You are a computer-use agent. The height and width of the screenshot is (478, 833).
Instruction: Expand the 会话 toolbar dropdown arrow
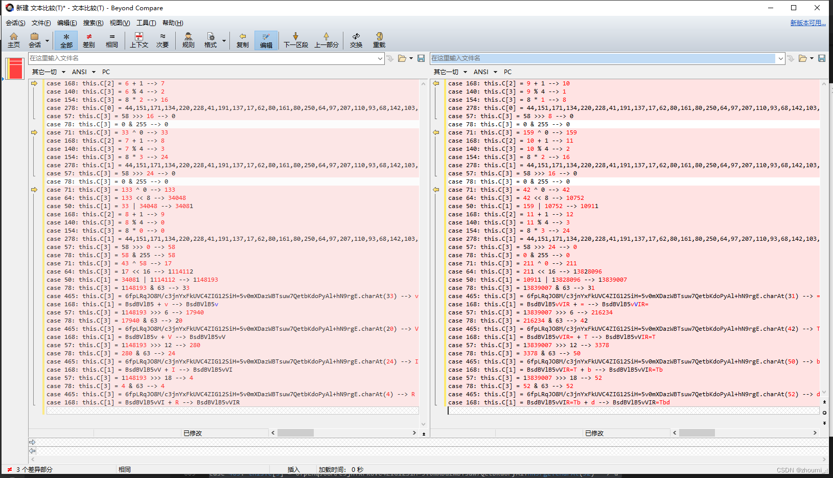47,40
